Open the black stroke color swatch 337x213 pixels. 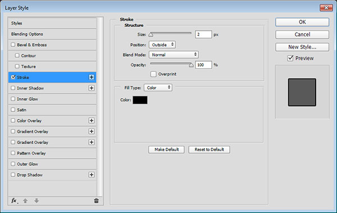[140, 100]
